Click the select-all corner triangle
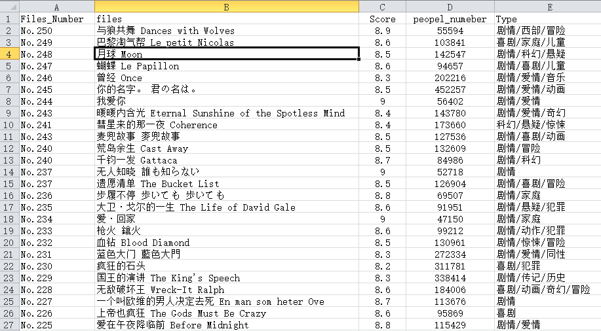Screen dimensions: 601x331 tap(10, 7)
